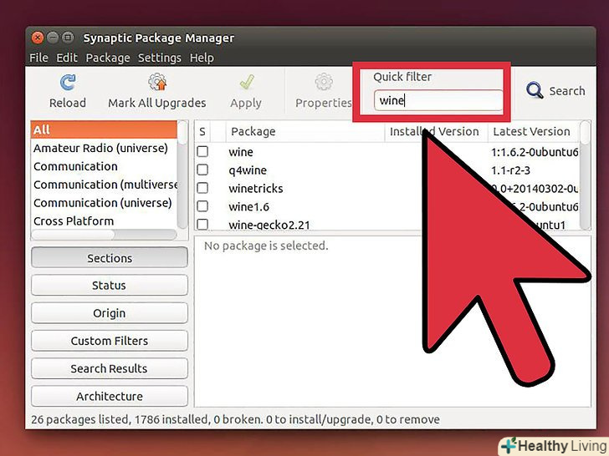Open the Settings menu
This screenshot has width=609, height=456.
[160, 58]
